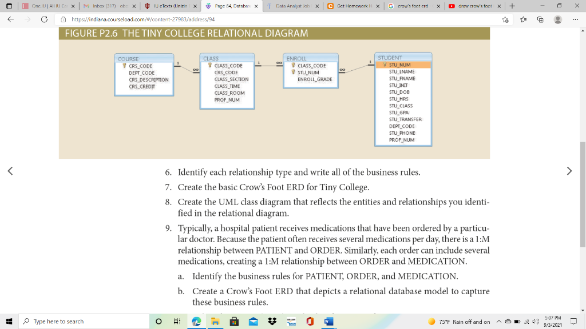The width and height of the screenshot is (586, 329).
Task: Go to previous textbook page arrow
Action: (x=10, y=171)
